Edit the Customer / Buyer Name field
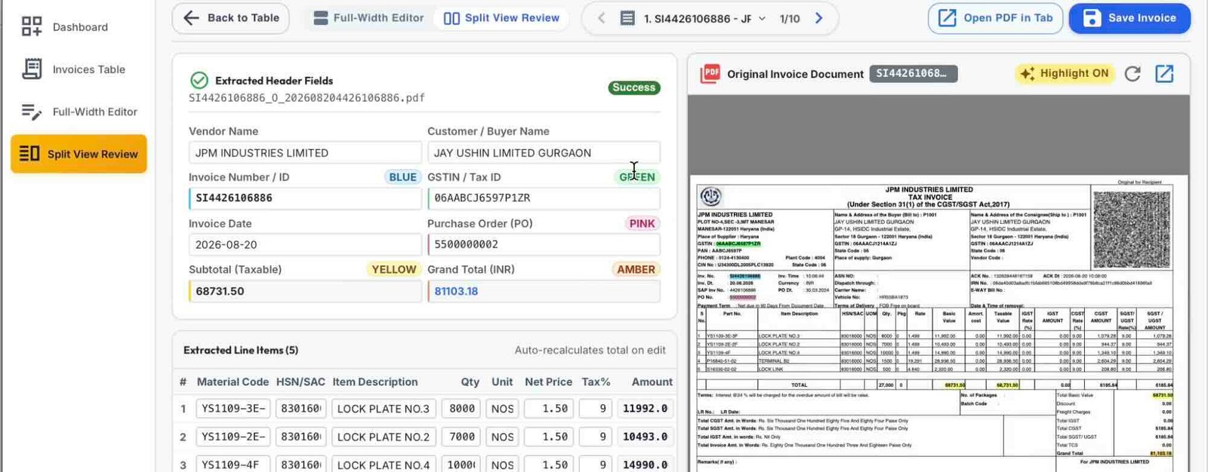This screenshot has width=1208, height=472. point(544,152)
